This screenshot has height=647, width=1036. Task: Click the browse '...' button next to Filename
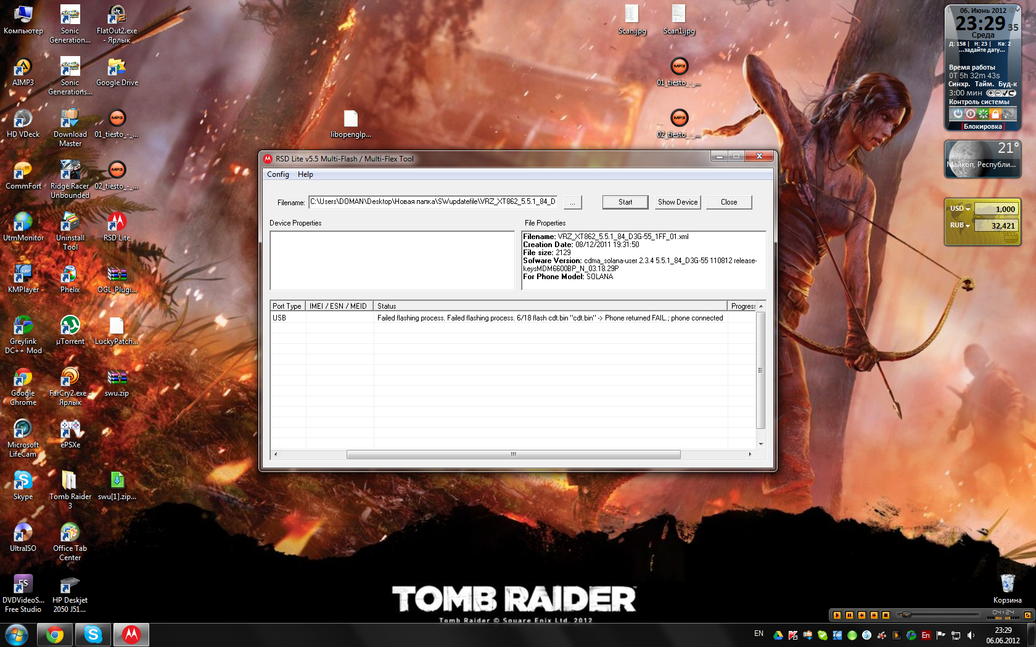tap(572, 202)
